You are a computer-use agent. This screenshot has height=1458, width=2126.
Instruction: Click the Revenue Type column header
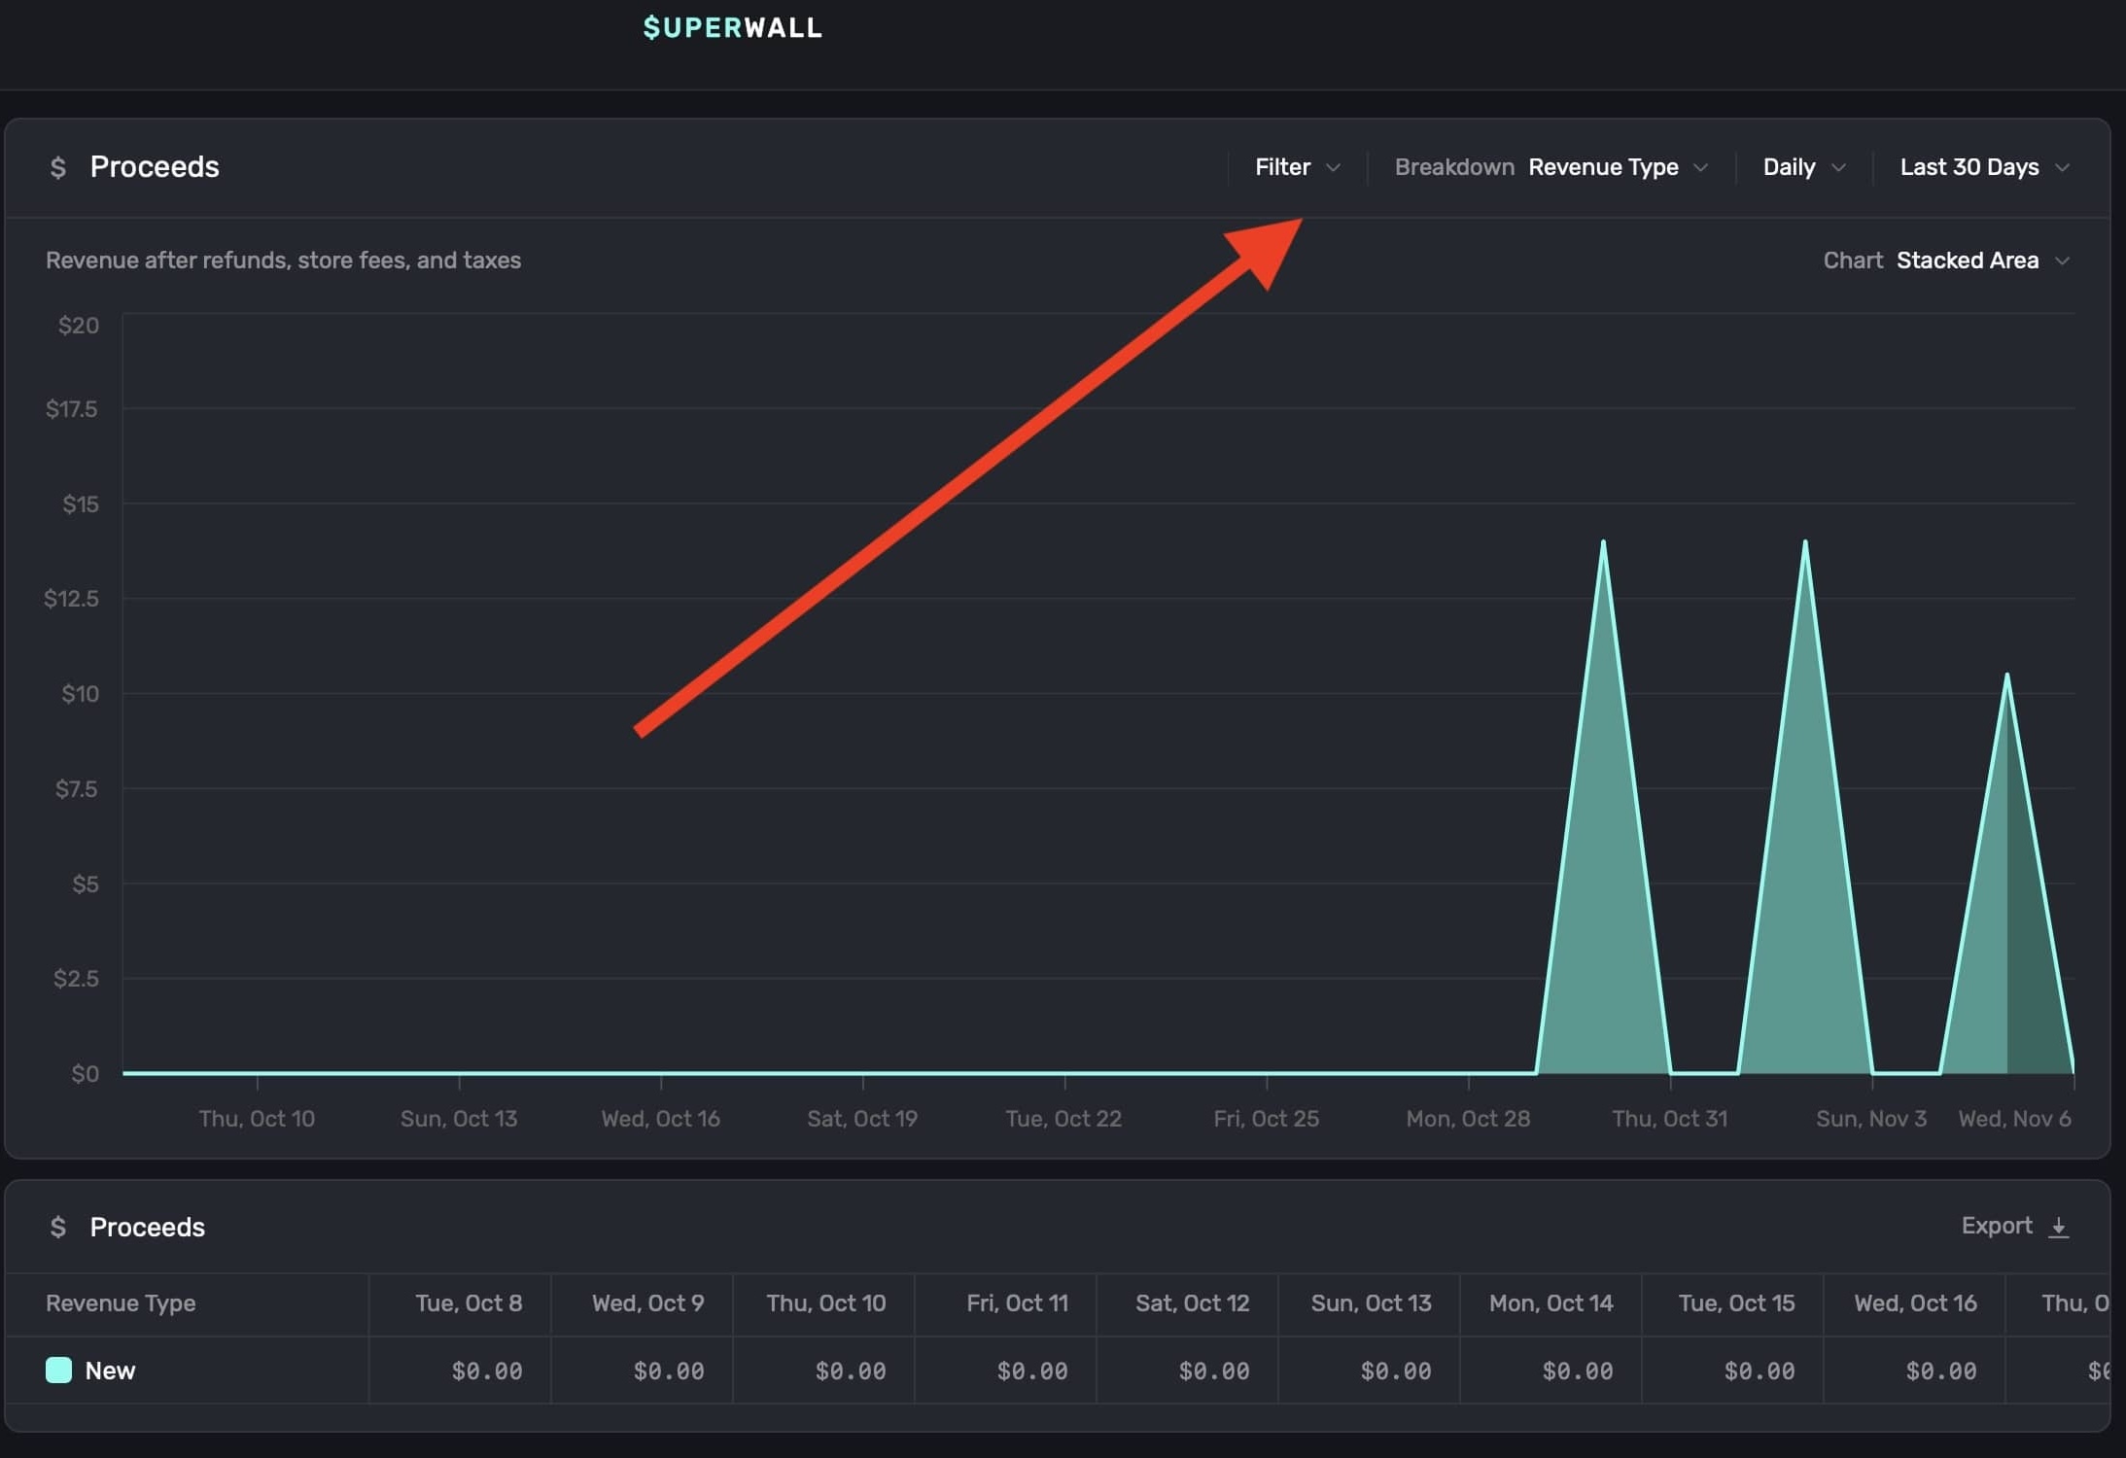coord(121,1303)
